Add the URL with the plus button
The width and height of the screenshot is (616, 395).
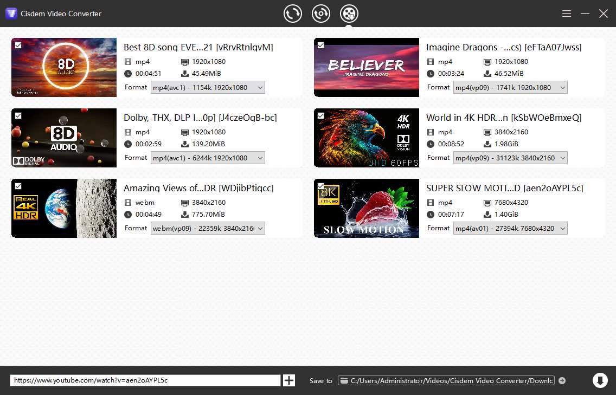[289, 380]
